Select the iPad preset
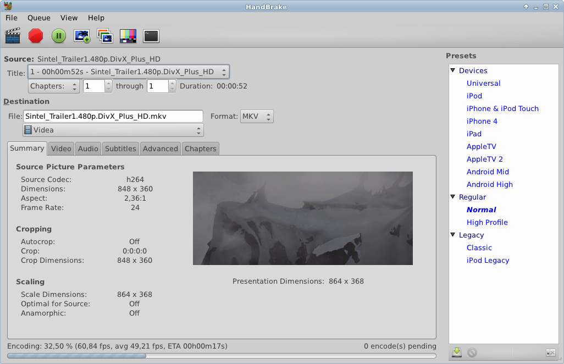Screen dimensions: 564x364 click(474, 134)
